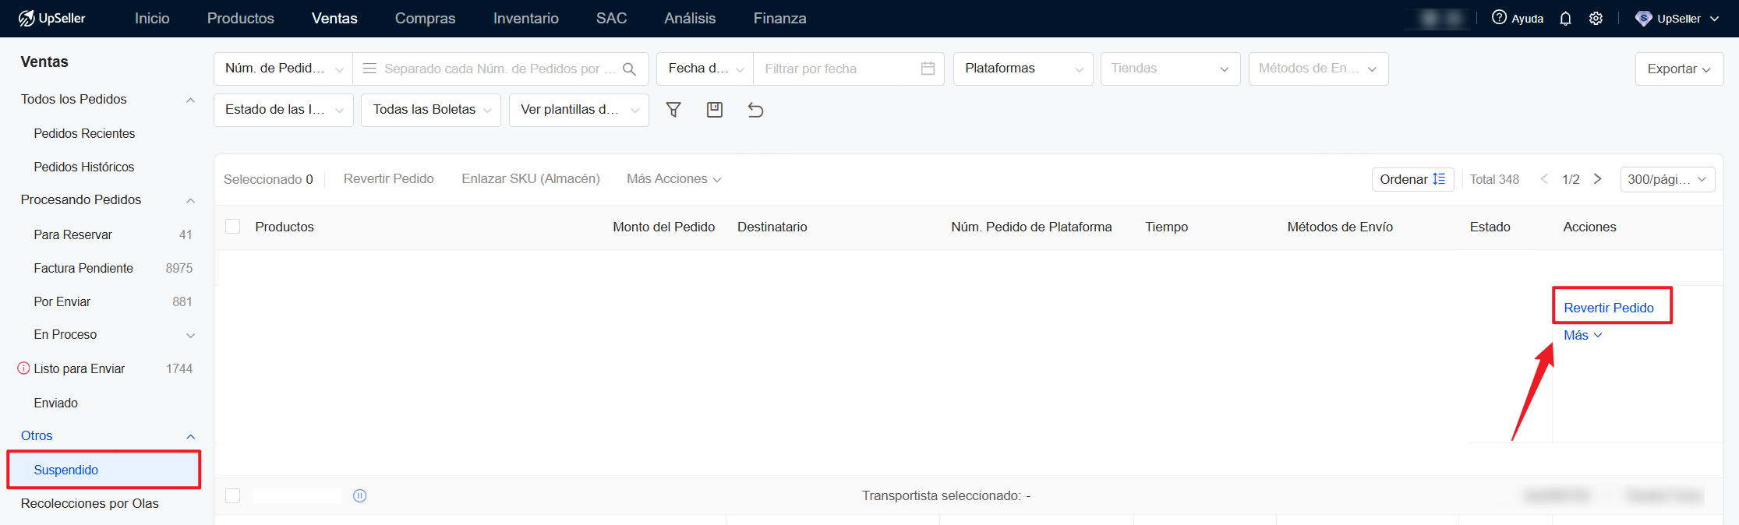Open Análisis menu
The height and width of the screenshot is (525, 1739).
pos(690,18)
